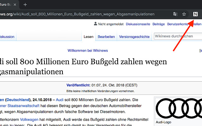
Task: Open the N extension icon in toolbar
Action: pos(195,14)
